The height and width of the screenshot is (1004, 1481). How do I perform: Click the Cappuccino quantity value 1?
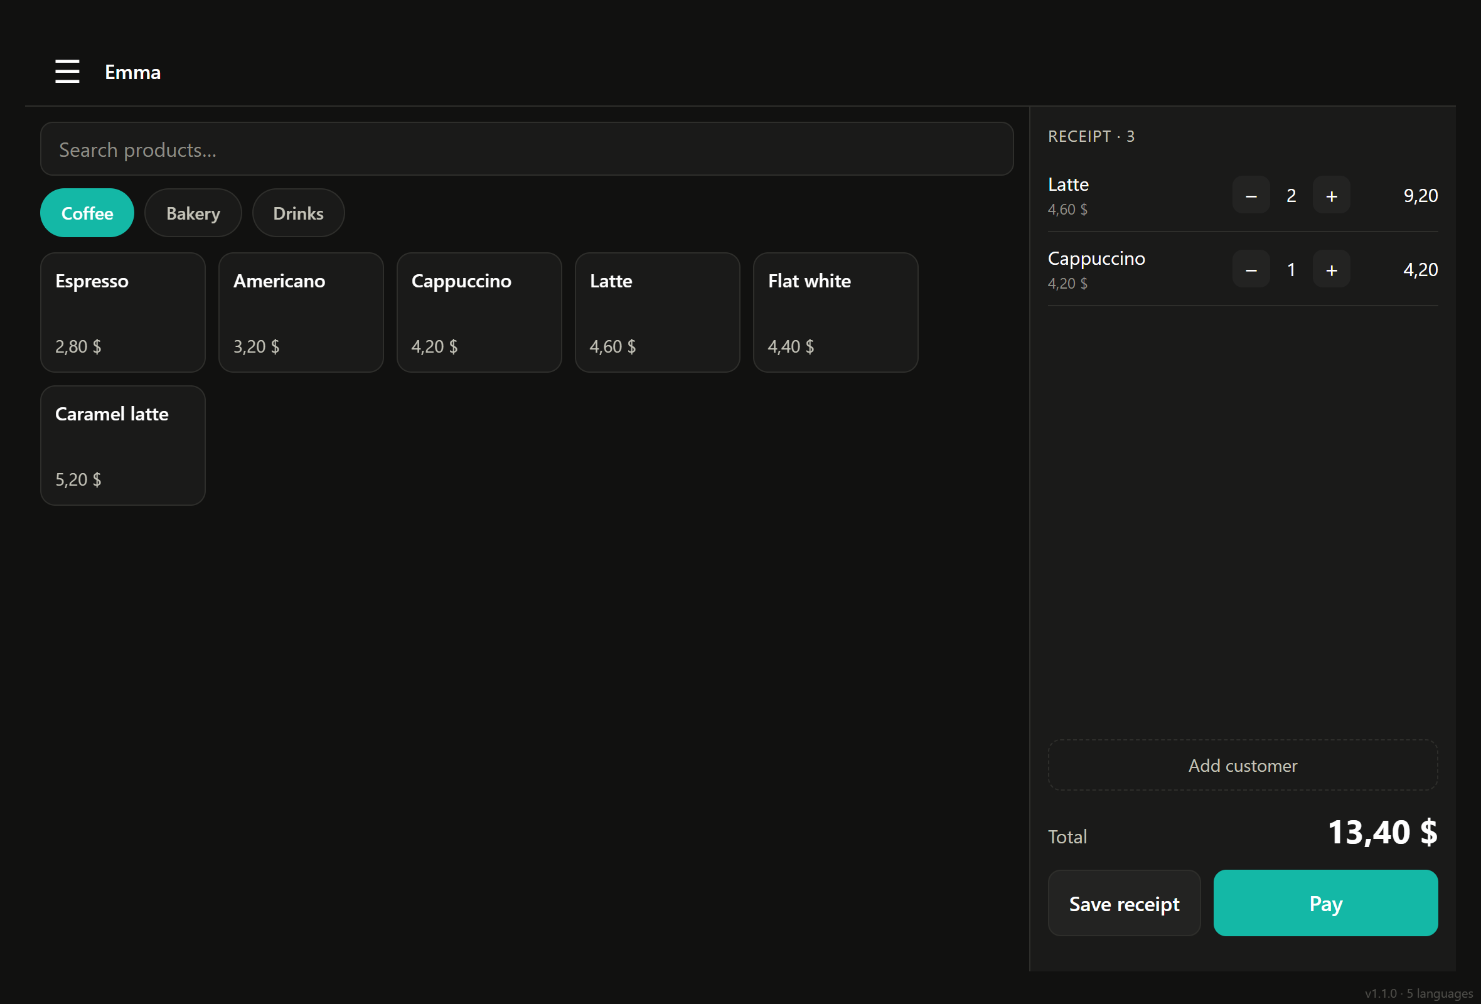(x=1291, y=269)
